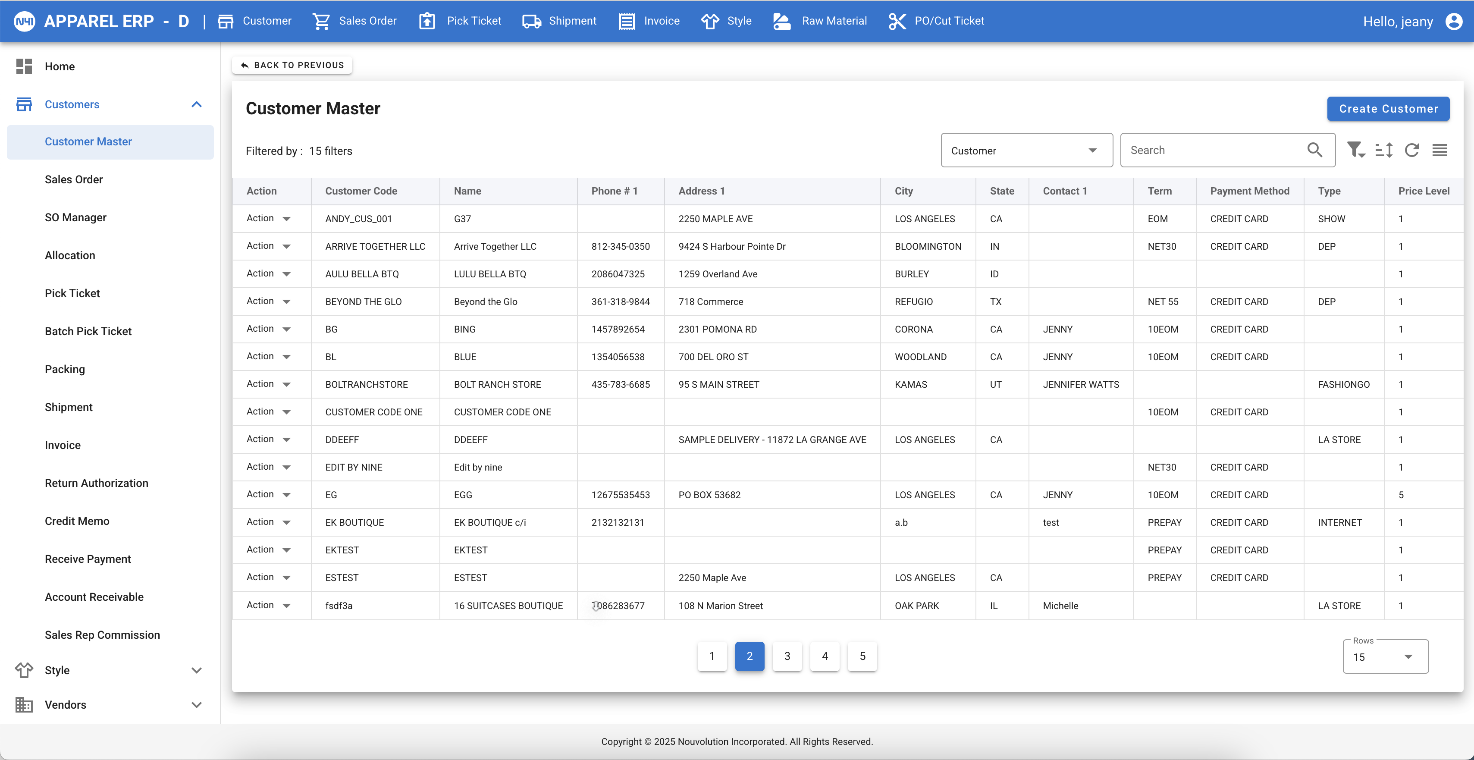This screenshot has height=760, width=1474.
Task: Click the N41 logo icon
Action: pos(24,21)
